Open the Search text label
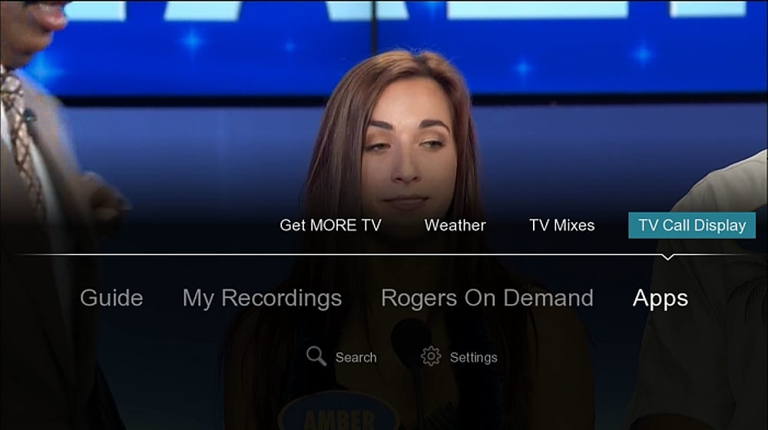This screenshot has width=768, height=430. [x=356, y=358]
